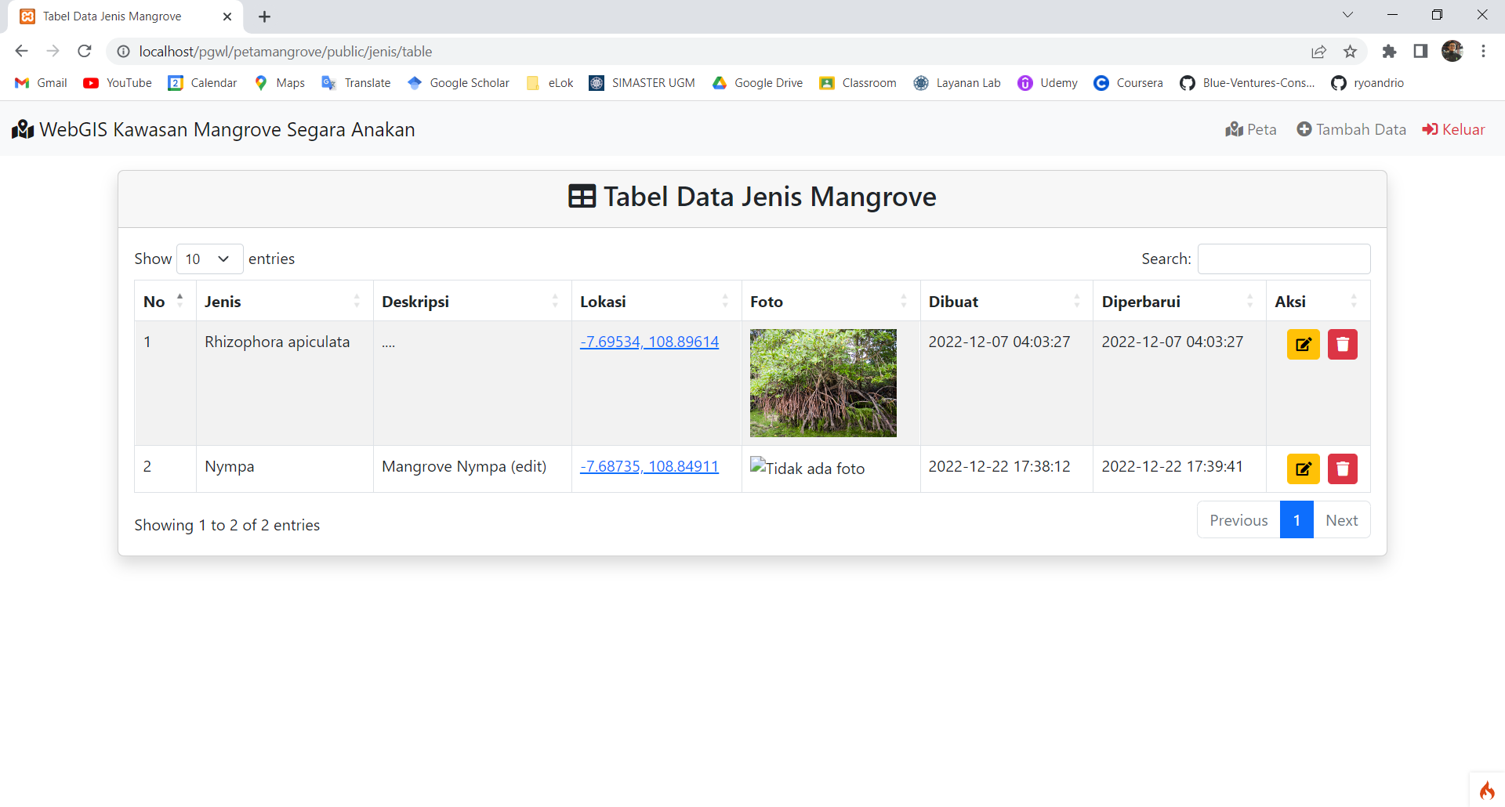The image size is (1505, 807).
Task: Click the yellow edit button for Rhizophora apiculata
Action: pyautogui.click(x=1303, y=345)
